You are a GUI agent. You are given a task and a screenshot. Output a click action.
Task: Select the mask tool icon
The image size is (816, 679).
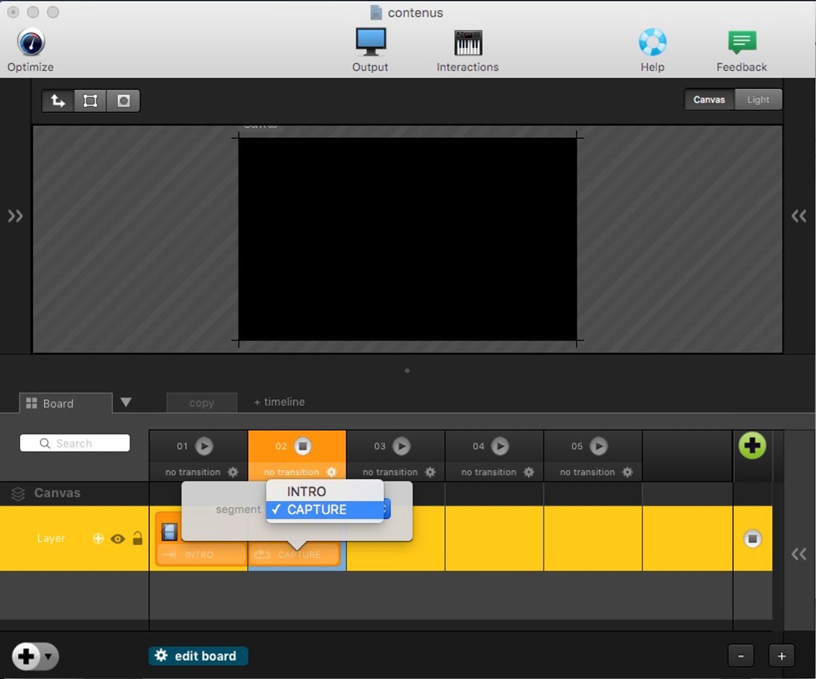pyautogui.click(x=123, y=101)
